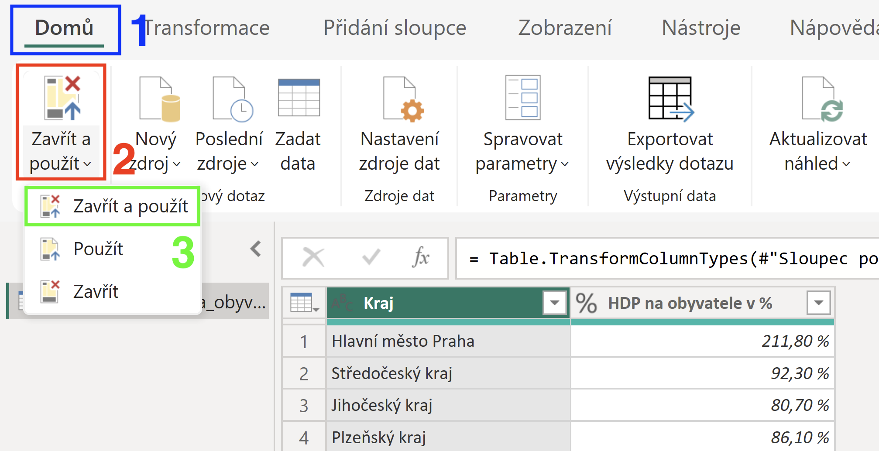Viewport: 879px width, 451px height.
Task: Click the Poslední zdroje icon
Action: pyautogui.click(x=233, y=99)
